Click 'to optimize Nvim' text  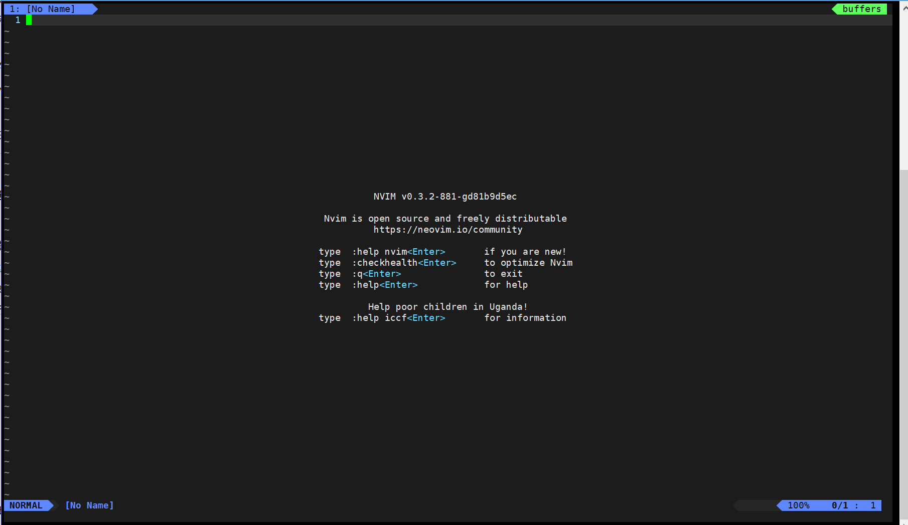528,263
